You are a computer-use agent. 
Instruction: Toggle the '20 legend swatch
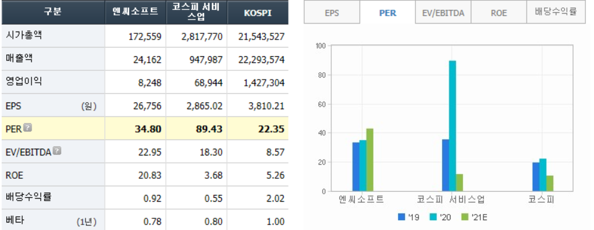pyautogui.click(x=434, y=217)
